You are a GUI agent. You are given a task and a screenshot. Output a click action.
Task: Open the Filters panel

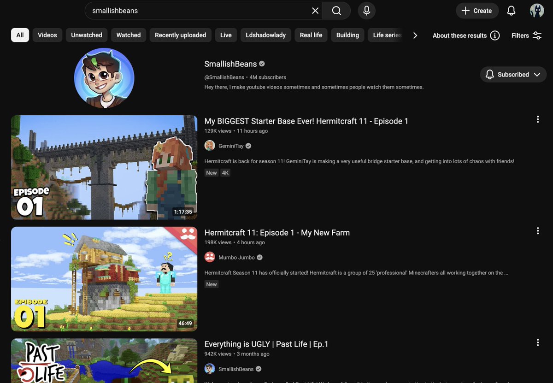pos(527,35)
